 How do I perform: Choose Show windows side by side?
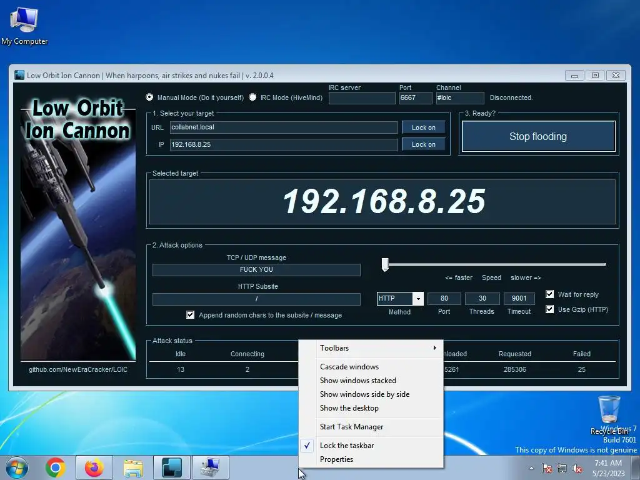point(371,394)
